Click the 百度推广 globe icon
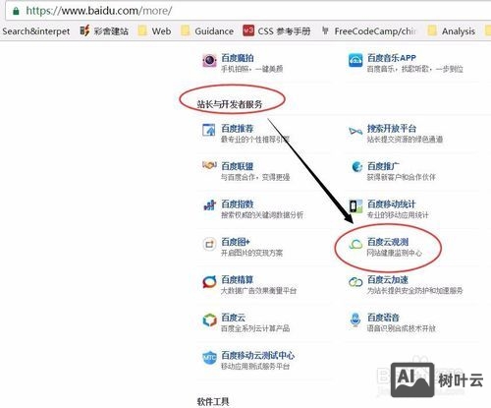Image resolution: width=491 pixels, height=408 pixels. click(x=356, y=167)
